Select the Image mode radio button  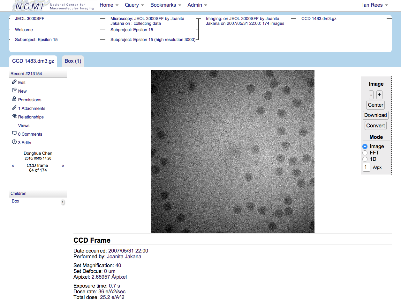coord(365,146)
